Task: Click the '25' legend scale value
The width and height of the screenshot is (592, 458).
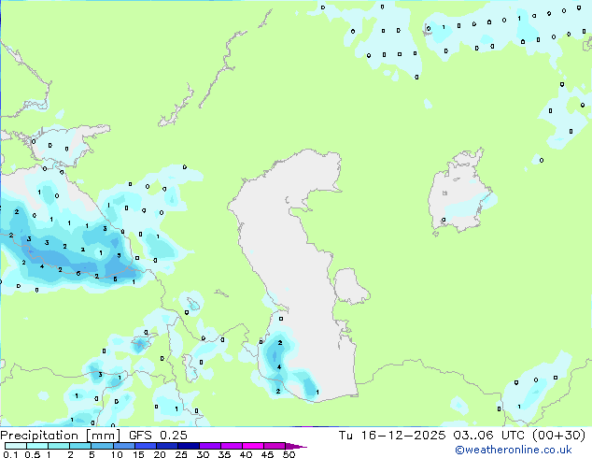Action: [181, 454]
